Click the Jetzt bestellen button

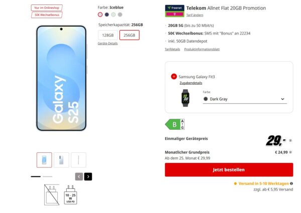coord(229,170)
